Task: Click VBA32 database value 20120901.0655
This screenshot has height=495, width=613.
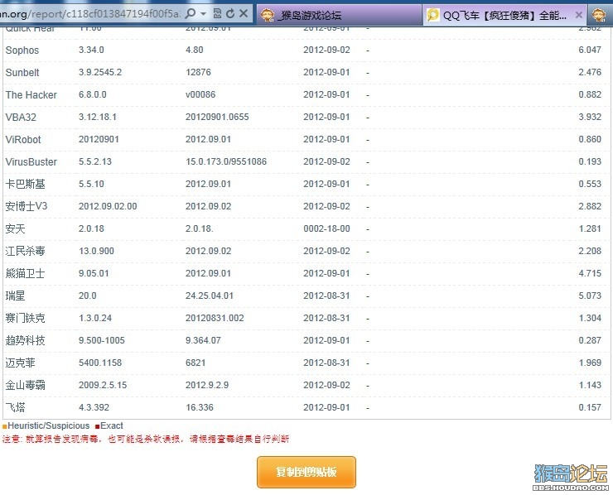Action: pyautogui.click(x=217, y=117)
